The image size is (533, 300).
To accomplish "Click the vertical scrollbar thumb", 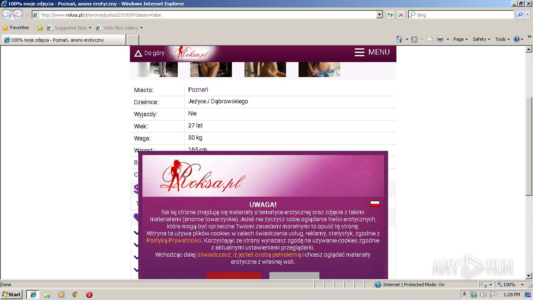I will pos(529,147).
